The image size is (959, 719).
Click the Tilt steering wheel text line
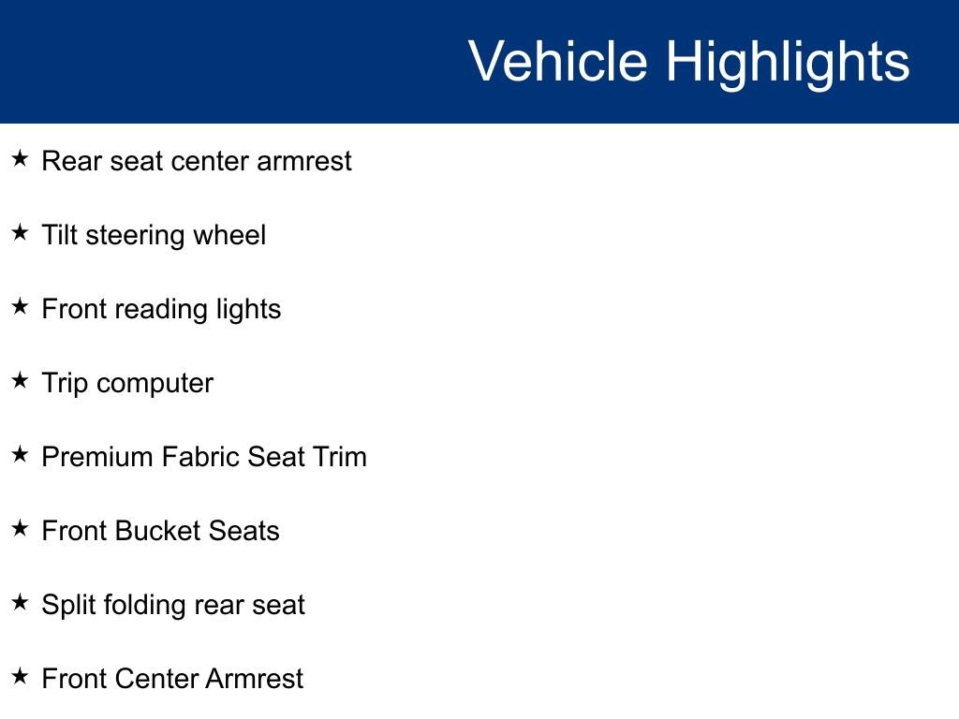[x=154, y=235]
